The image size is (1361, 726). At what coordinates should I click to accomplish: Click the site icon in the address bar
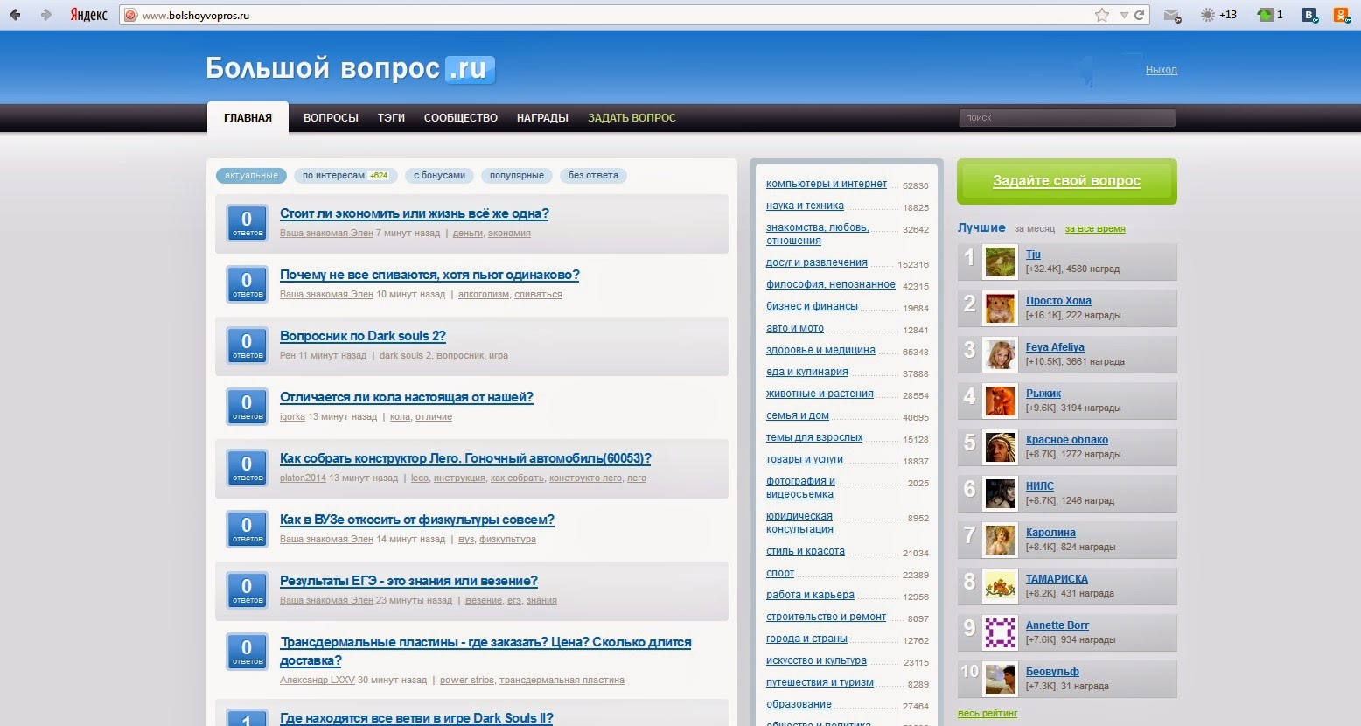coord(131,15)
